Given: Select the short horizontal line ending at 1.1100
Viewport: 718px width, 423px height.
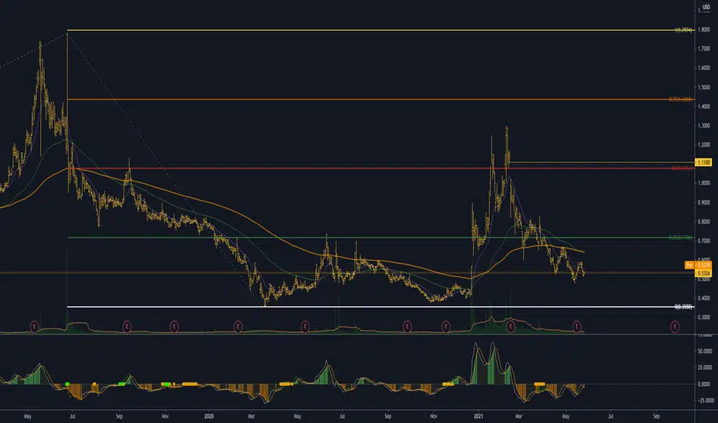Looking at the screenshot, I should [602, 162].
